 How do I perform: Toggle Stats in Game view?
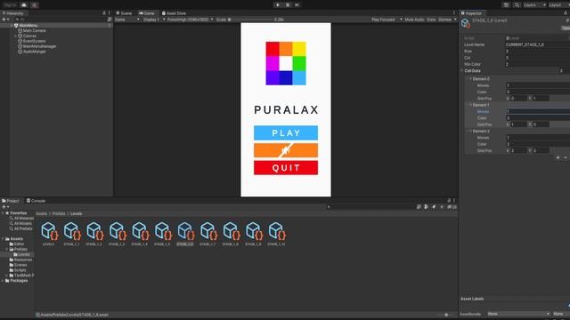pyautogui.click(x=431, y=20)
